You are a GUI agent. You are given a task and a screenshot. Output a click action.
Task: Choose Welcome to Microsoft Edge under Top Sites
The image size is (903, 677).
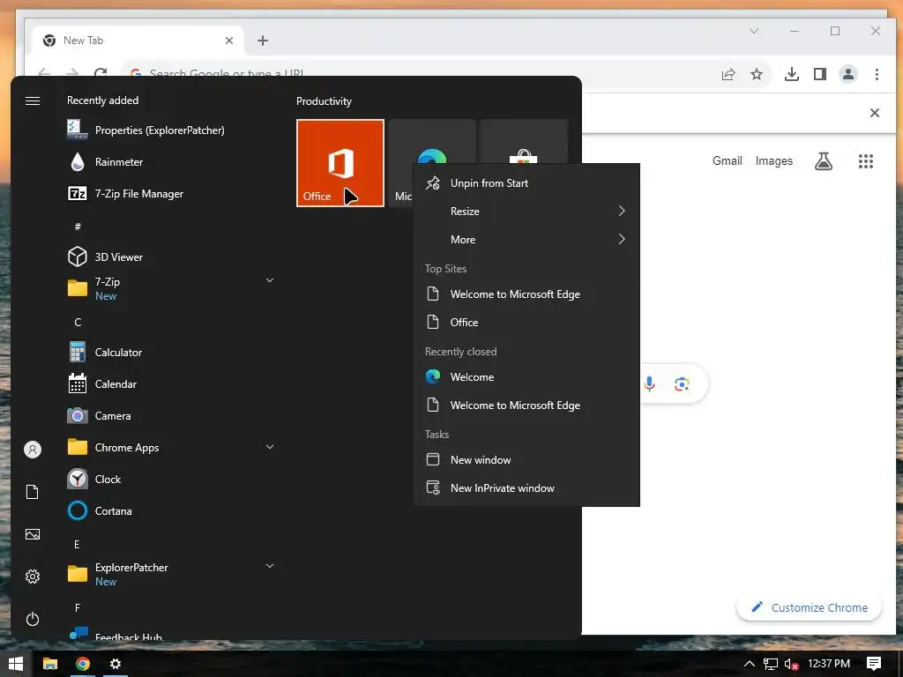tap(526, 294)
